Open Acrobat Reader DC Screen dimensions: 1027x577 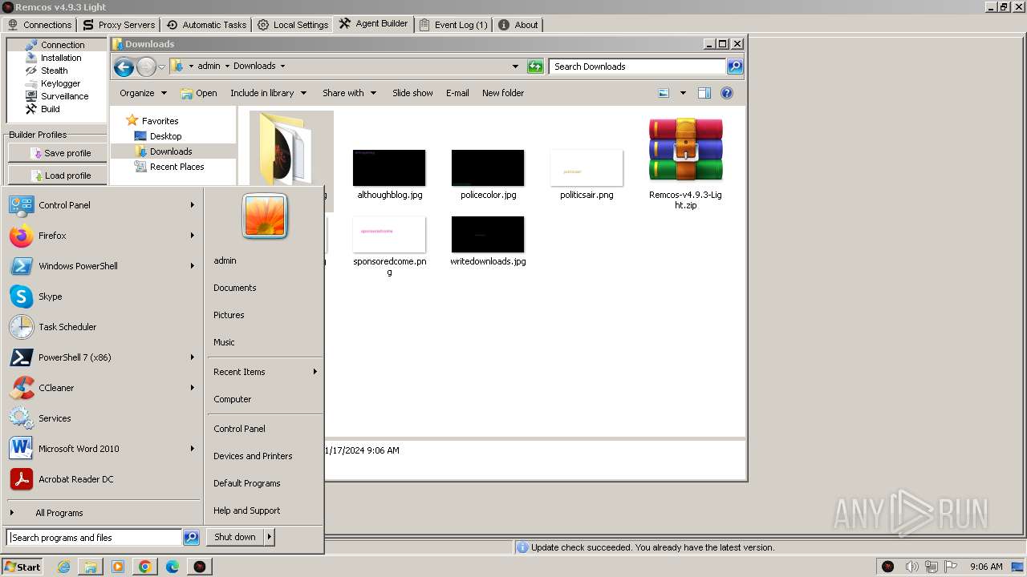pyautogui.click(x=102, y=479)
